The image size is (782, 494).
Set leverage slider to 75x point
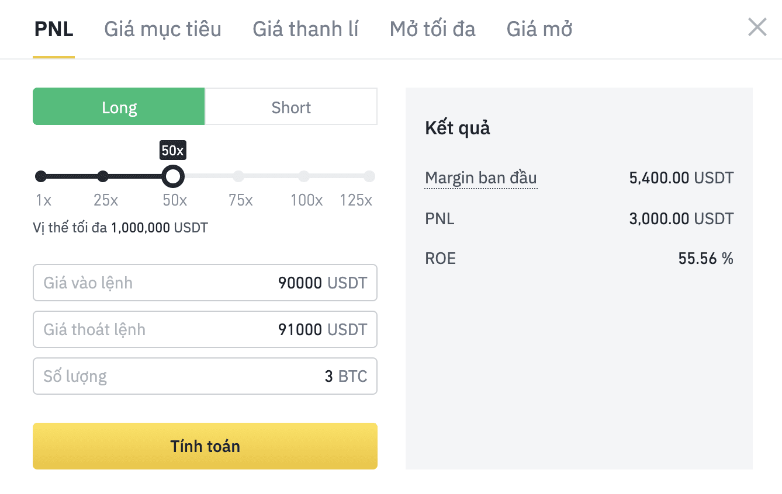(x=238, y=176)
